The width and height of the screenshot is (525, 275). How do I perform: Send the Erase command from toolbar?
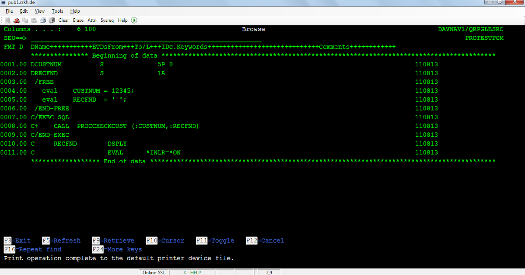pyautogui.click(x=78, y=20)
